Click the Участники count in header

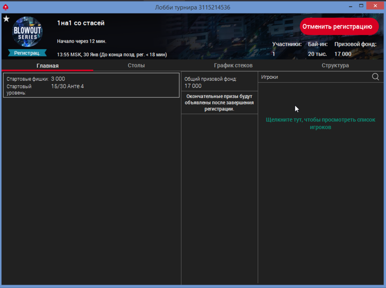point(274,54)
